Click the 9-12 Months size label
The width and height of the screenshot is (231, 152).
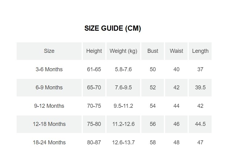49,106
